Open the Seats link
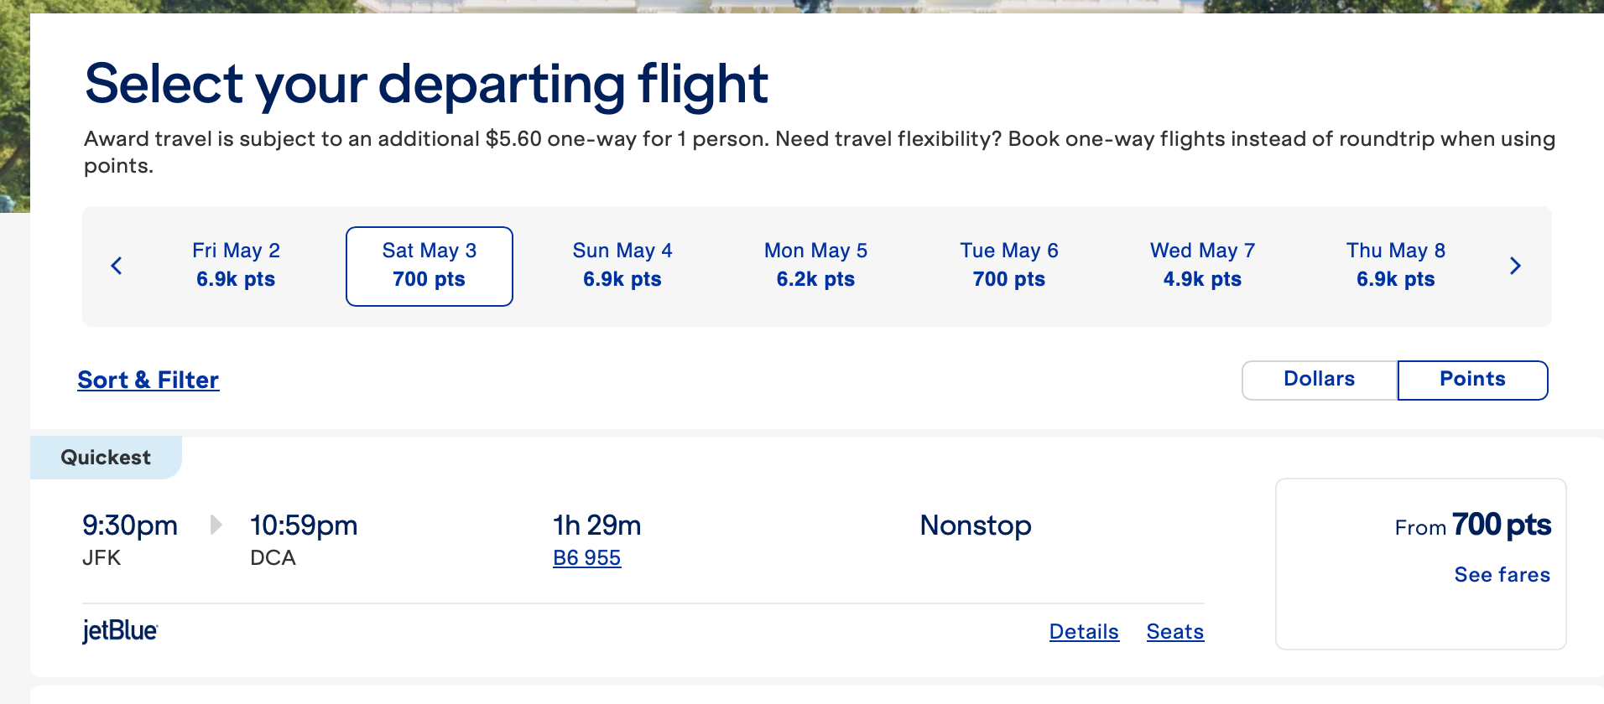Viewport: 1604px width, 704px height. tap(1174, 632)
